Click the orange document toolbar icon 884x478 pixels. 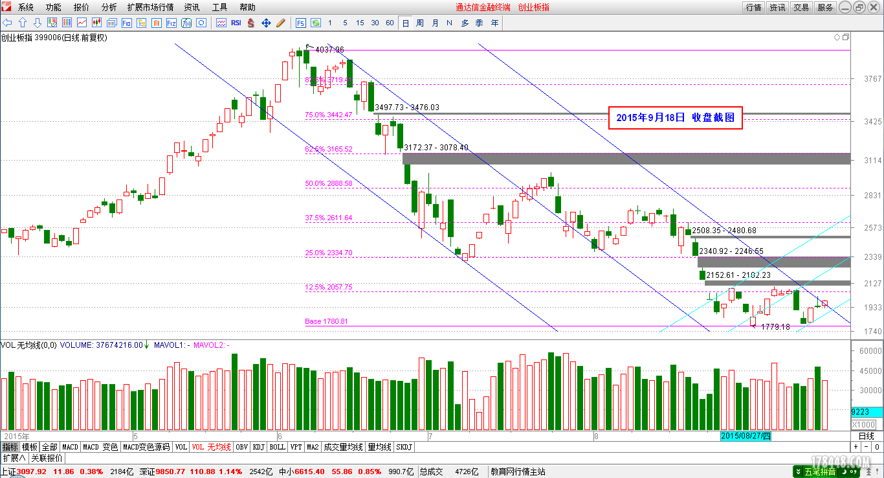(157, 23)
